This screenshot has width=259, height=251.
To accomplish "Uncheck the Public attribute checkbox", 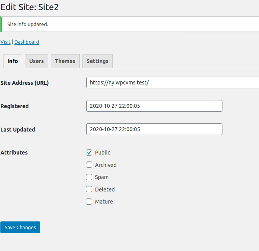I will [x=89, y=153].
